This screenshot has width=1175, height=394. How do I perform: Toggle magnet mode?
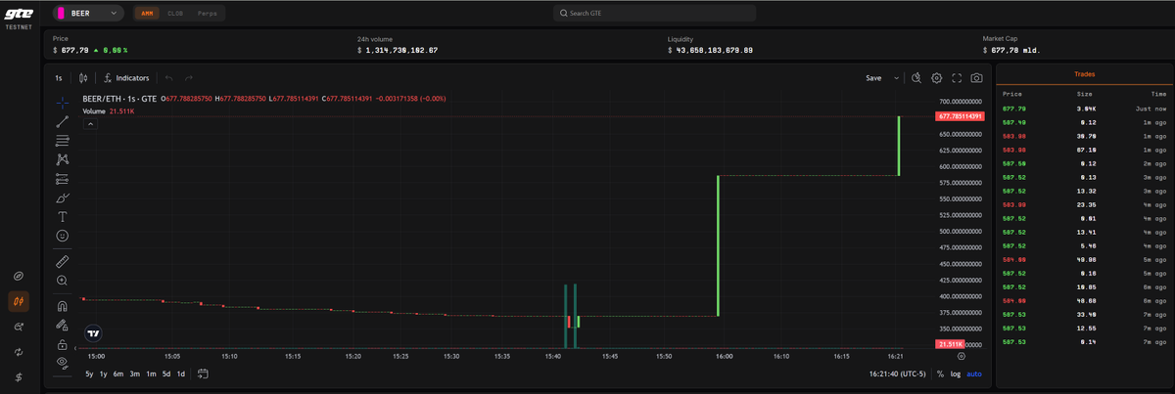point(63,306)
